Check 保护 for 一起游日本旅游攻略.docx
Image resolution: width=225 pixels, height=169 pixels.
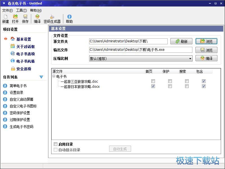170,86
